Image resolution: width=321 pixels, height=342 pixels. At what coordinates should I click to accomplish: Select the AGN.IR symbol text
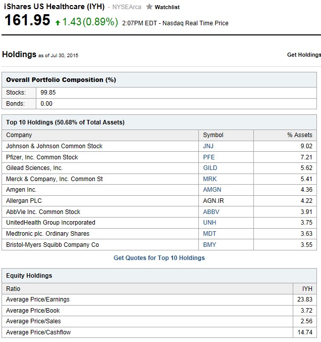pos(213,201)
